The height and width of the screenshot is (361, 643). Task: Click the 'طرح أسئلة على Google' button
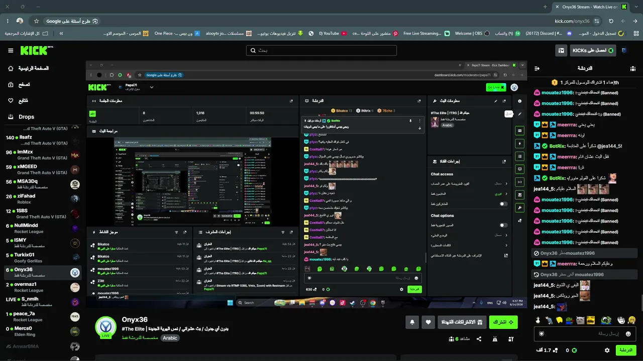pyautogui.click(x=73, y=21)
